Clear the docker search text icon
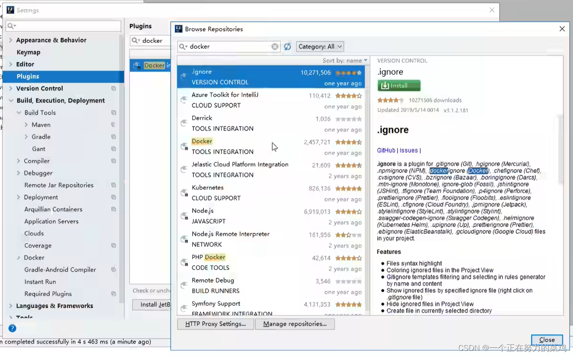 (275, 46)
